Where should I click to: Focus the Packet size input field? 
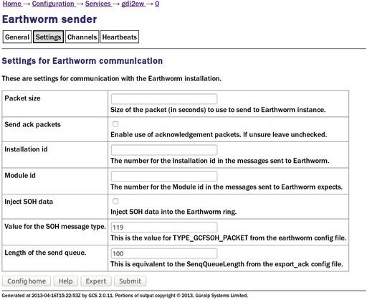tap(164, 99)
